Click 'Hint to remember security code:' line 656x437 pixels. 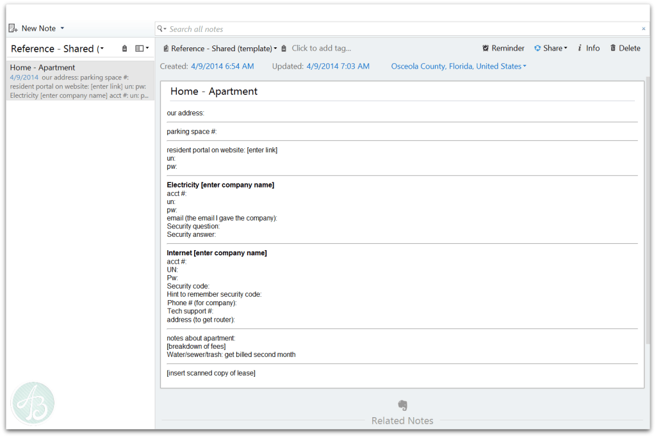pos(214,294)
